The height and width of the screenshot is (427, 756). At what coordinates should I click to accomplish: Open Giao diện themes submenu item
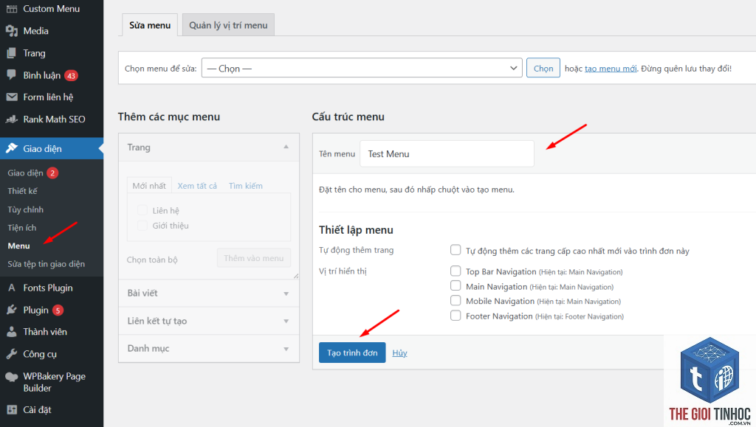click(26, 173)
